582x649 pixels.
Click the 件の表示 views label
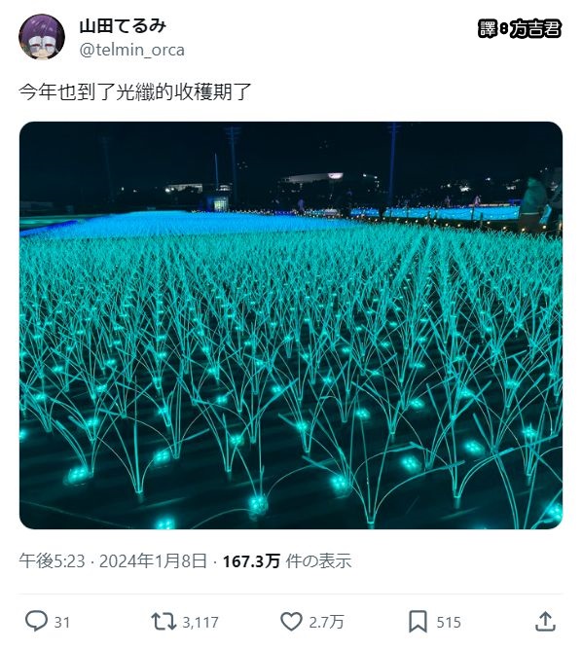[318, 561]
